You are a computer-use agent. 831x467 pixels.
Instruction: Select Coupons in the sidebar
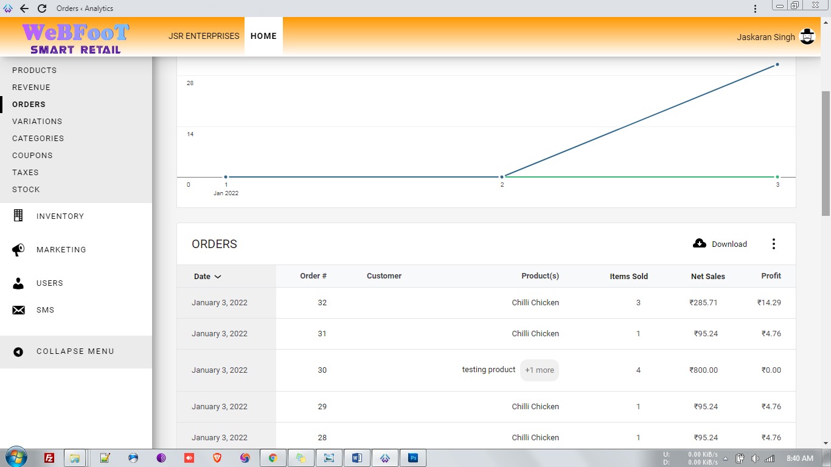pyautogui.click(x=32, y=156)
